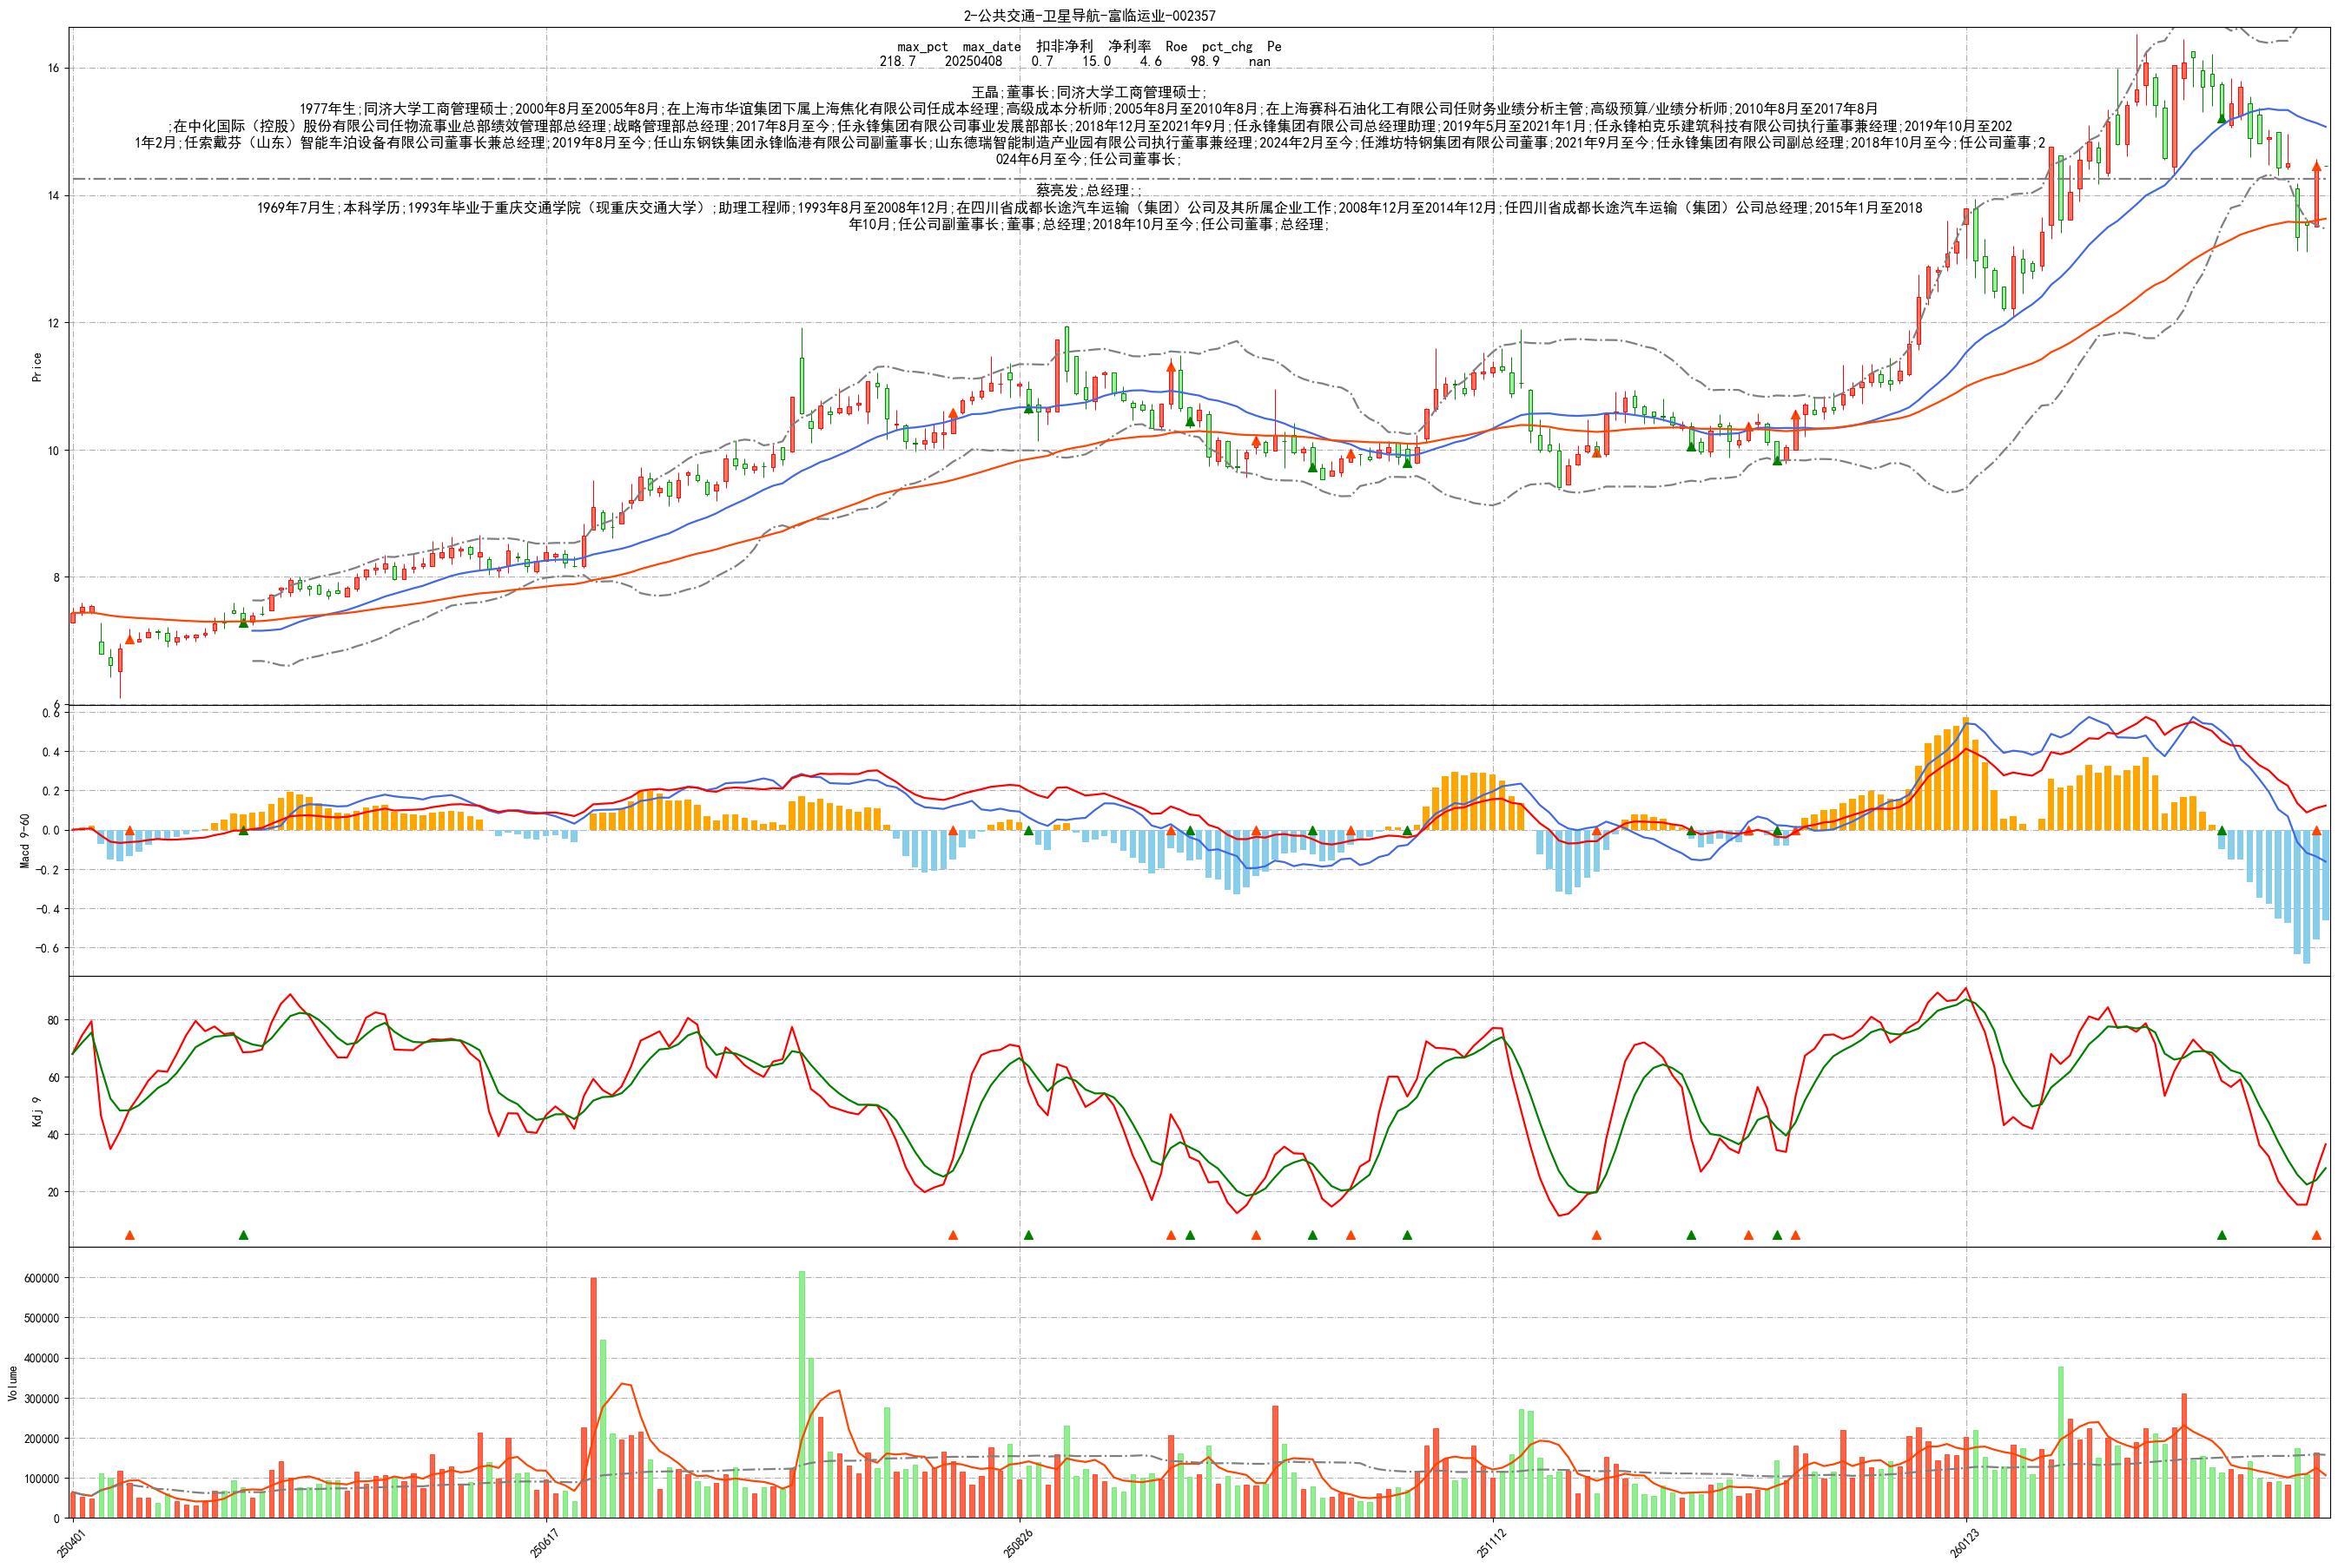Click the rightmost red triangle in KDJ panel
Screen dimensions: 2338x1568
click(2316, 1235)
